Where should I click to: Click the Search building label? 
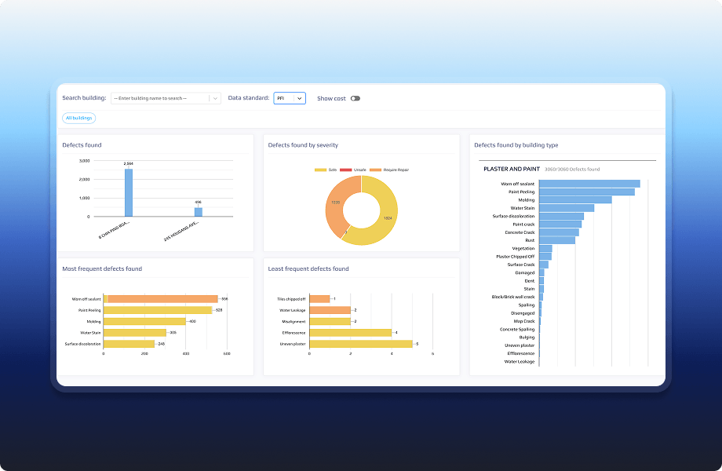[x=84, y=98]
